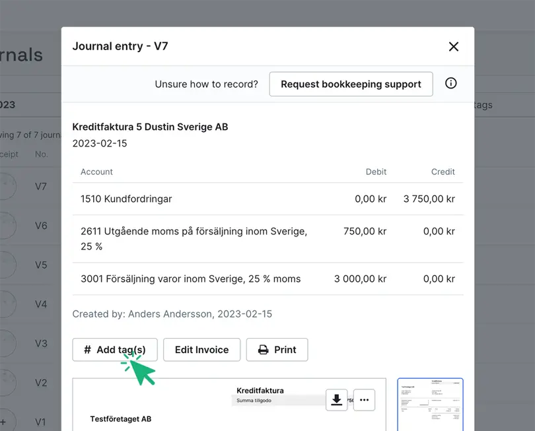Click Request bookkeeping support button
Image resolution: width=535 pixels, height=431 pixels.
coord(351,84)
